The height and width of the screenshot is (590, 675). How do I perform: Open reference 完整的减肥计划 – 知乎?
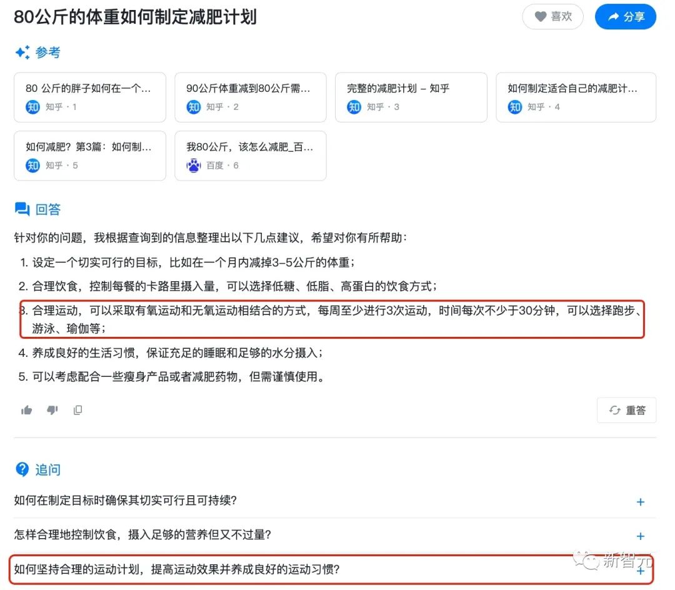(x=411, y=97)
